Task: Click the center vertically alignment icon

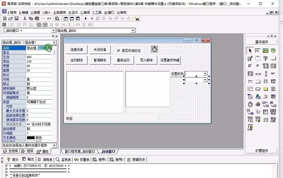Action: coord(45,25)
